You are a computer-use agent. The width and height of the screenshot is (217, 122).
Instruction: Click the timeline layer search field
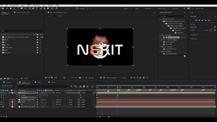41,86
